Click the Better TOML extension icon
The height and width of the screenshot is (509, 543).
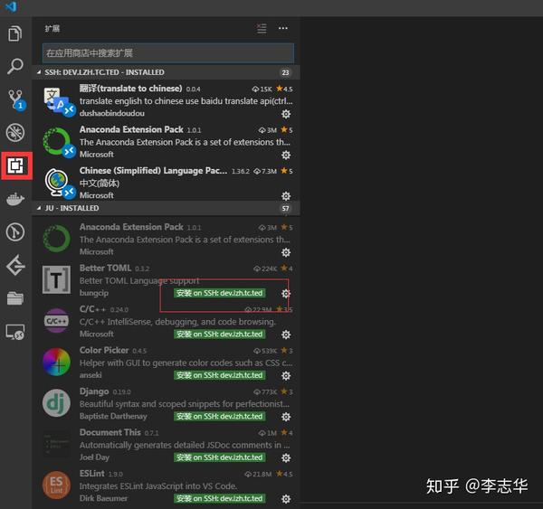pyautogui.click(x=56, y=279)
